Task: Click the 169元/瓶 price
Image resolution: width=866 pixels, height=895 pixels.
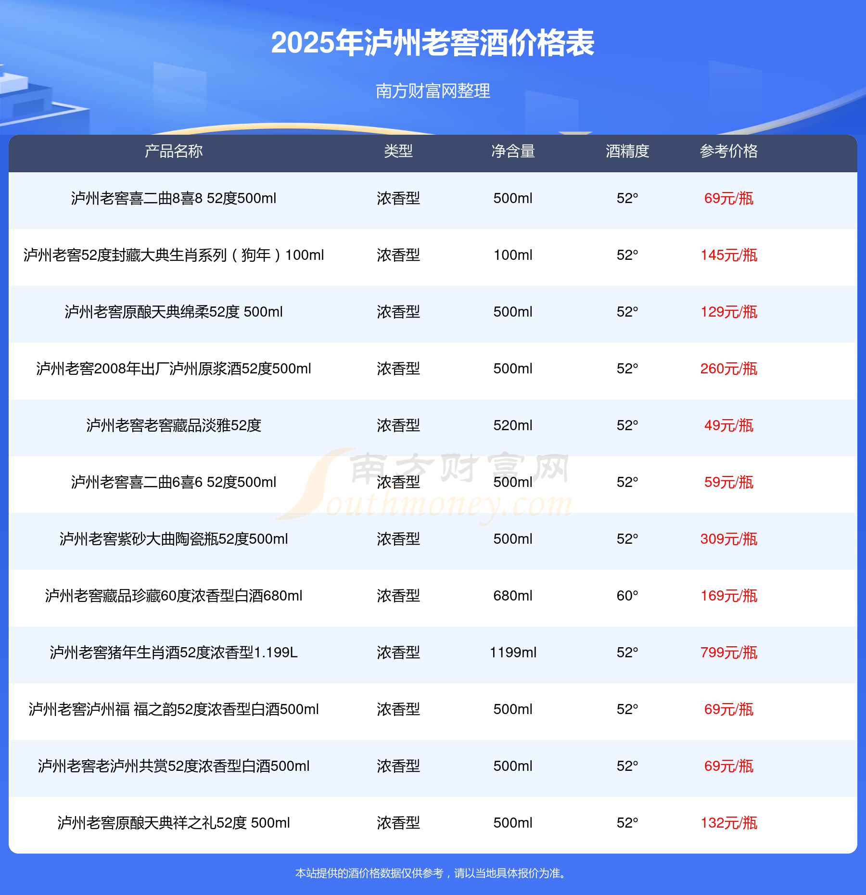Action: [x=729, y=596]
